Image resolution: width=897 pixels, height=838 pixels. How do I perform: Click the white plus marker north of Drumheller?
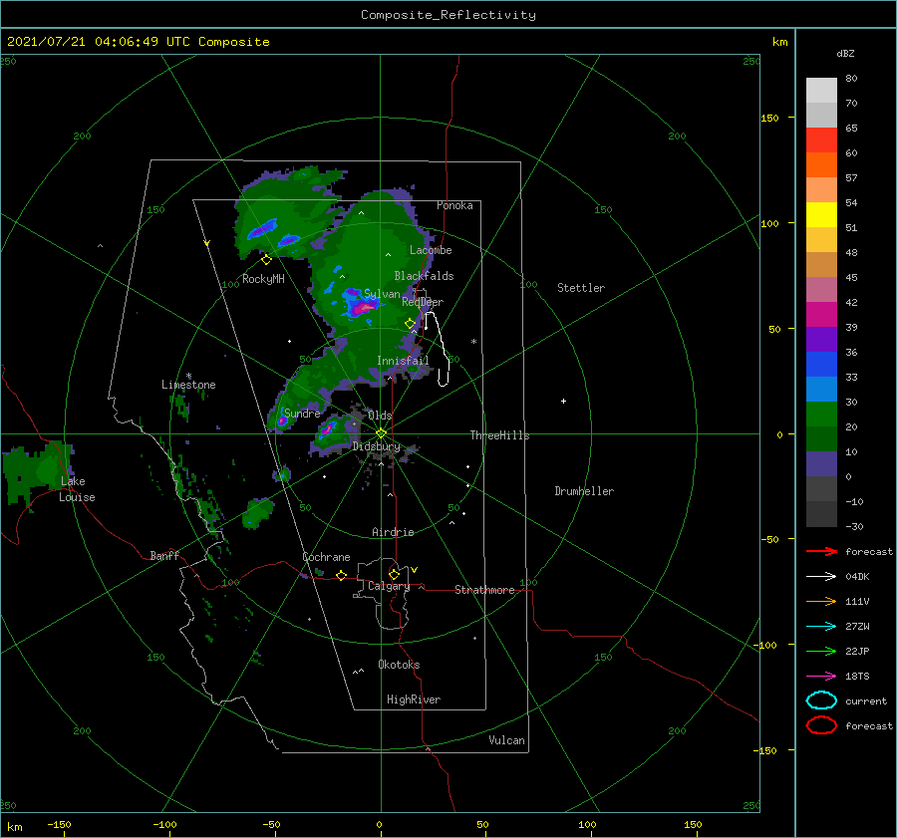click(x=563, y=401)
